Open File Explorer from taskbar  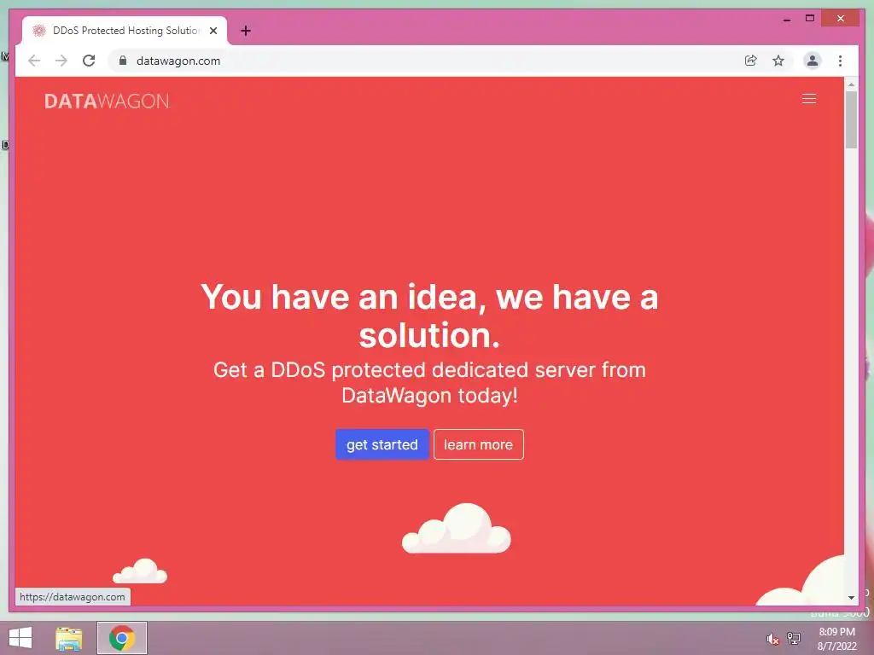click(69, 638)
